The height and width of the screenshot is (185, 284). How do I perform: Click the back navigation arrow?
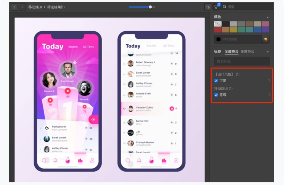(14, 7)
